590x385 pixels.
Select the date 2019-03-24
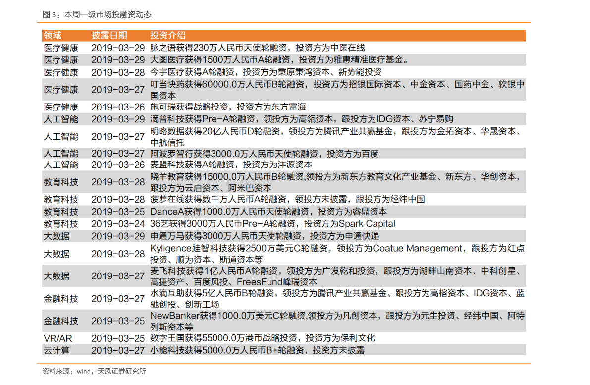[118, 224]
